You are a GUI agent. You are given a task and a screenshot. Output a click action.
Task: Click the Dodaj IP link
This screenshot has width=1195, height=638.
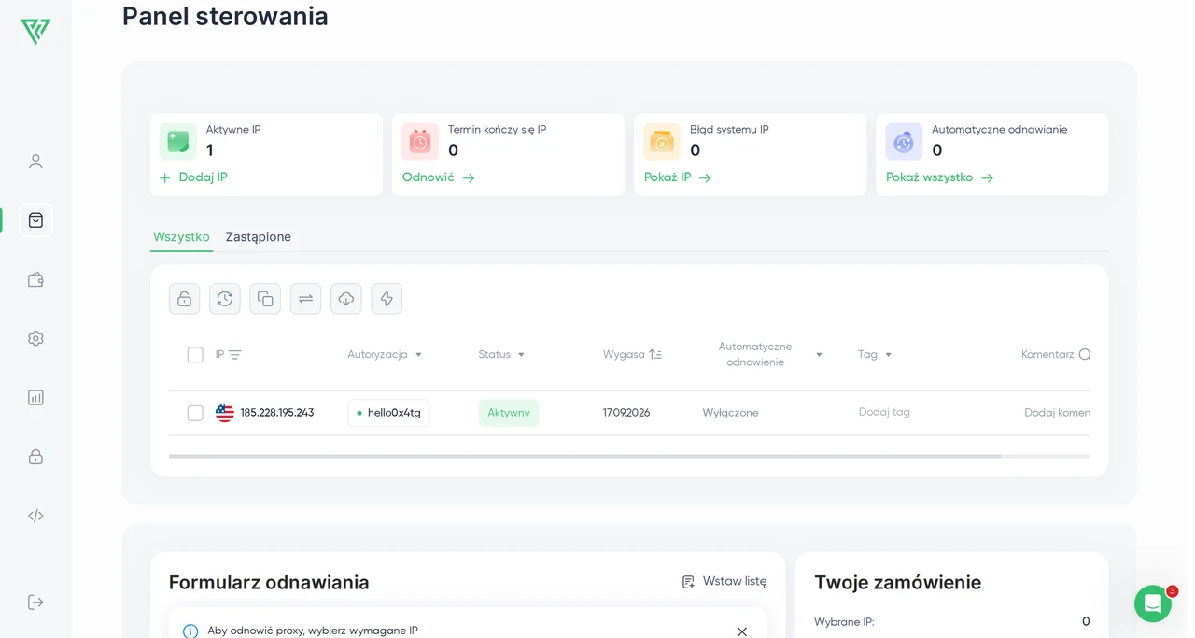point(193,177)
